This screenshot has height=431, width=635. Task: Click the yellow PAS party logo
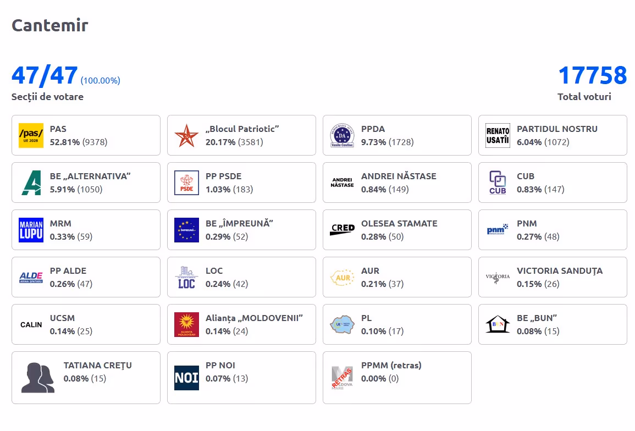click(x=31, y=135)
